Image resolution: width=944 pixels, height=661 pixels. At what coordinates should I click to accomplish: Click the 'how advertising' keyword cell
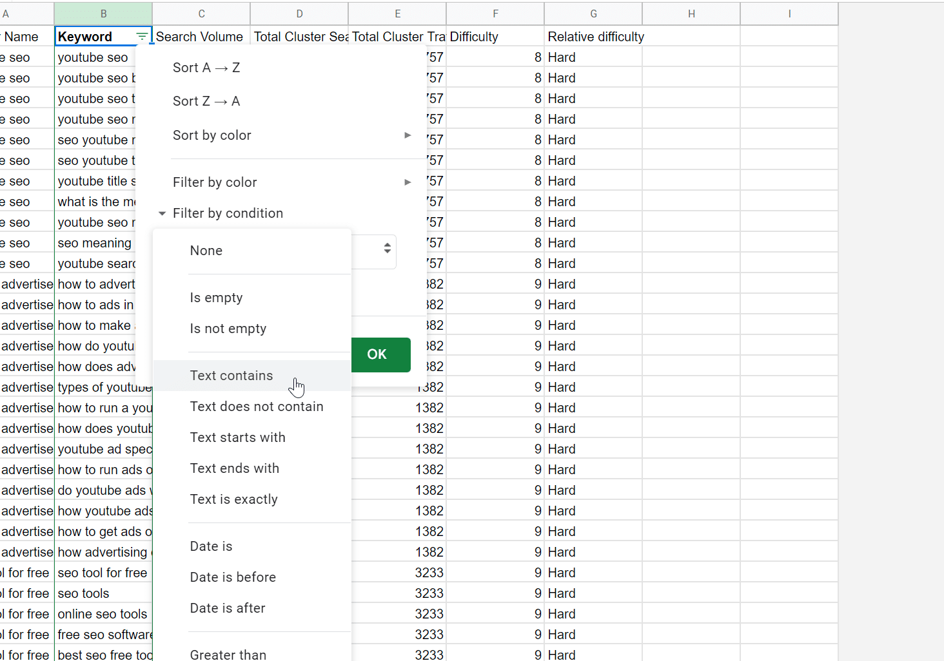tap(103, 552)
